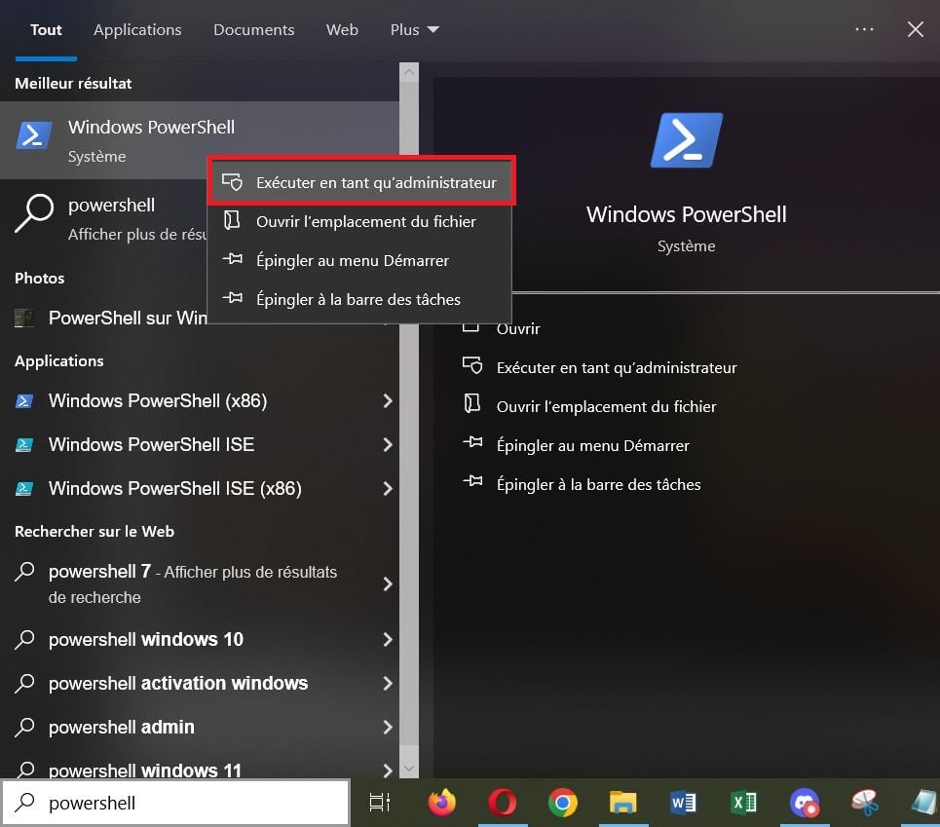Choose Épingler à la barre des tâches in context menu
The width and height of the screenshot is (940, 827).
click(360, 299)
